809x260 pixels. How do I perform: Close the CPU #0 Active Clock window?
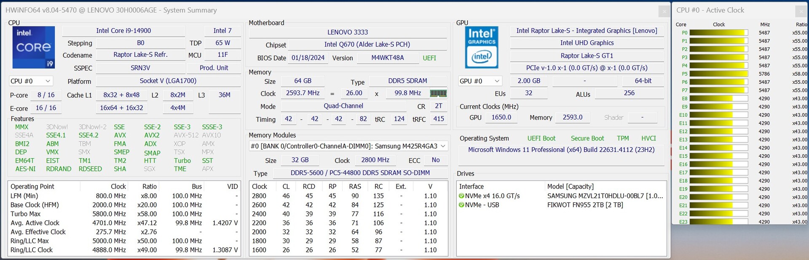coord(801,11)
